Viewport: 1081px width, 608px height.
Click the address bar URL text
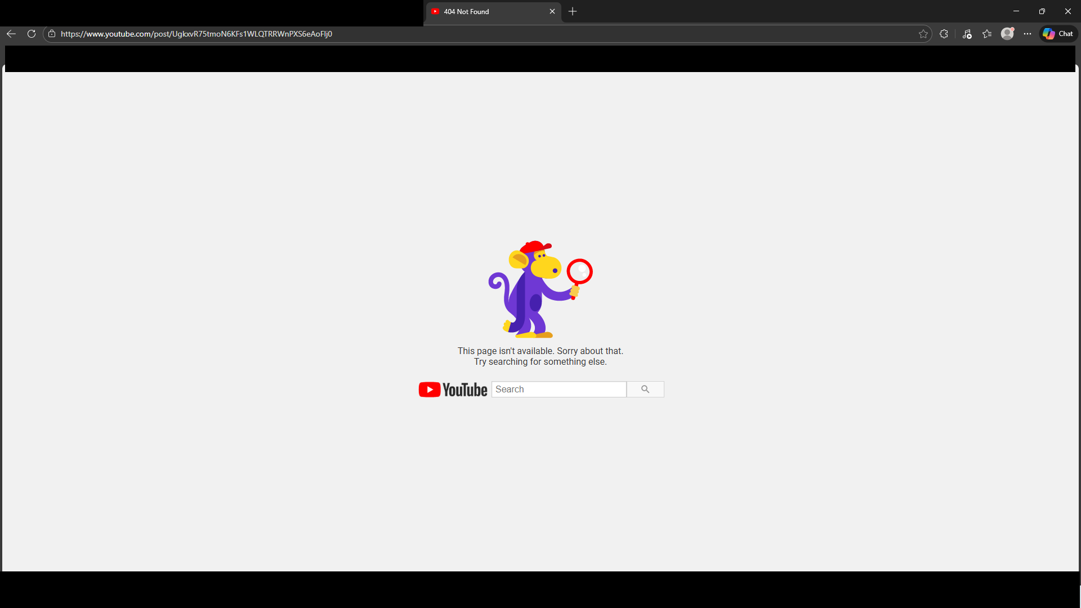[196, 34]
